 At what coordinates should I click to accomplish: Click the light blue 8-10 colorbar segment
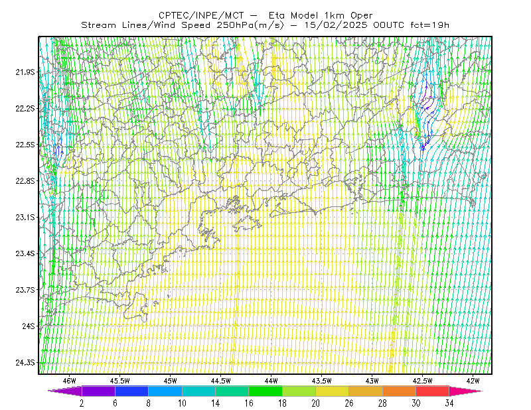click(165, 391)
